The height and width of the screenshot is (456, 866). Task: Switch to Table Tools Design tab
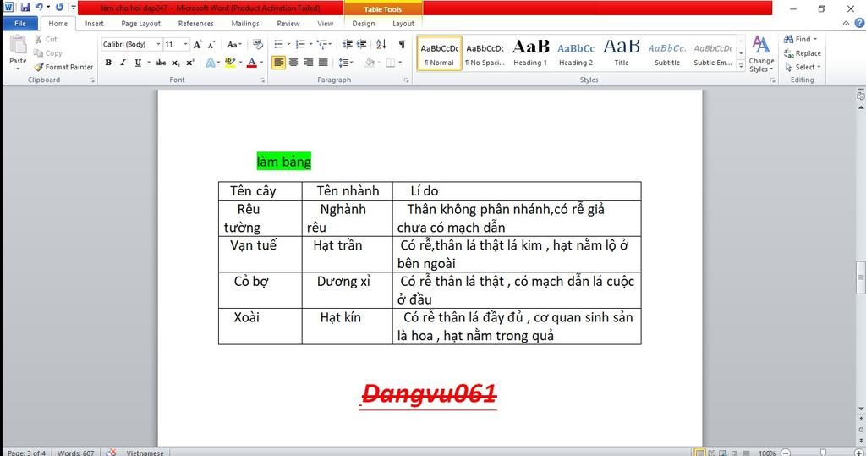pos(364,24)
